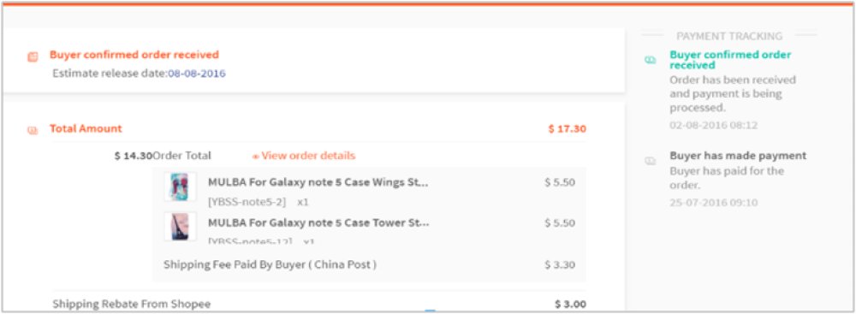Click the Total Amount wallet icon
This screenshot has height=314, width=856.
click(x=33, y=130)
